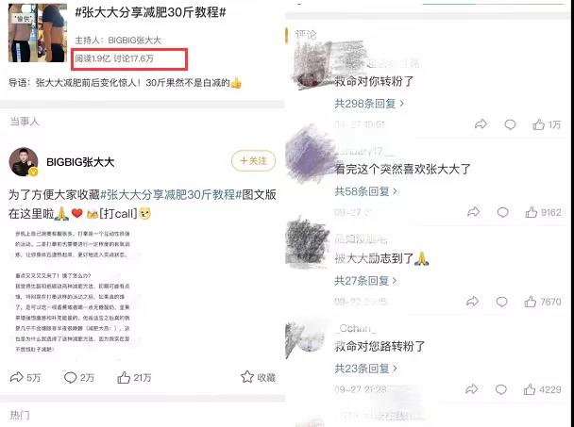Like the comment with 9162 likes
Screen dimensions: 574x427
pyautogui.click(x=532, y=212)
